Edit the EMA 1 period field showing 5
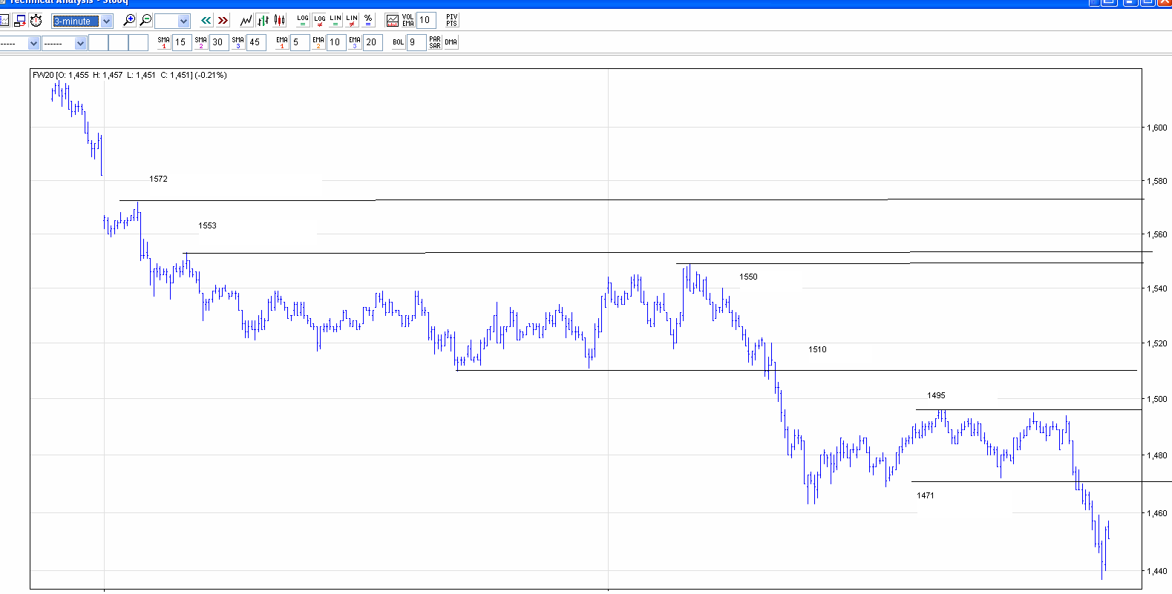 tap(300, 42)
